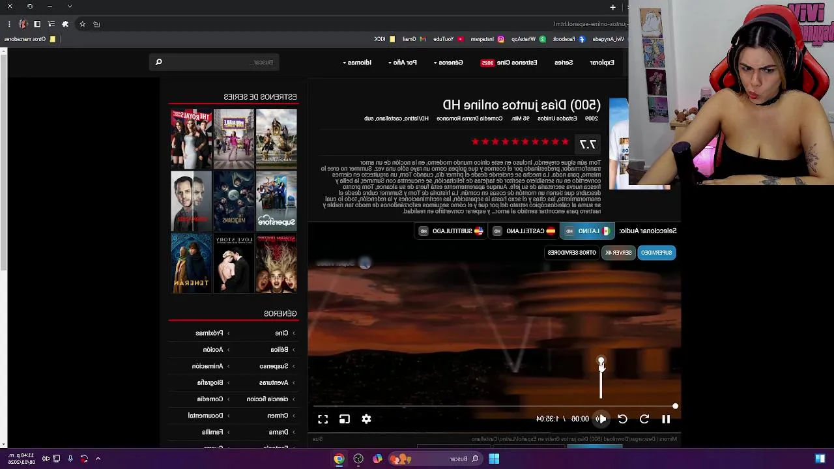Open The Magicians series poster

pyautogui.click(x=234, y=201)
